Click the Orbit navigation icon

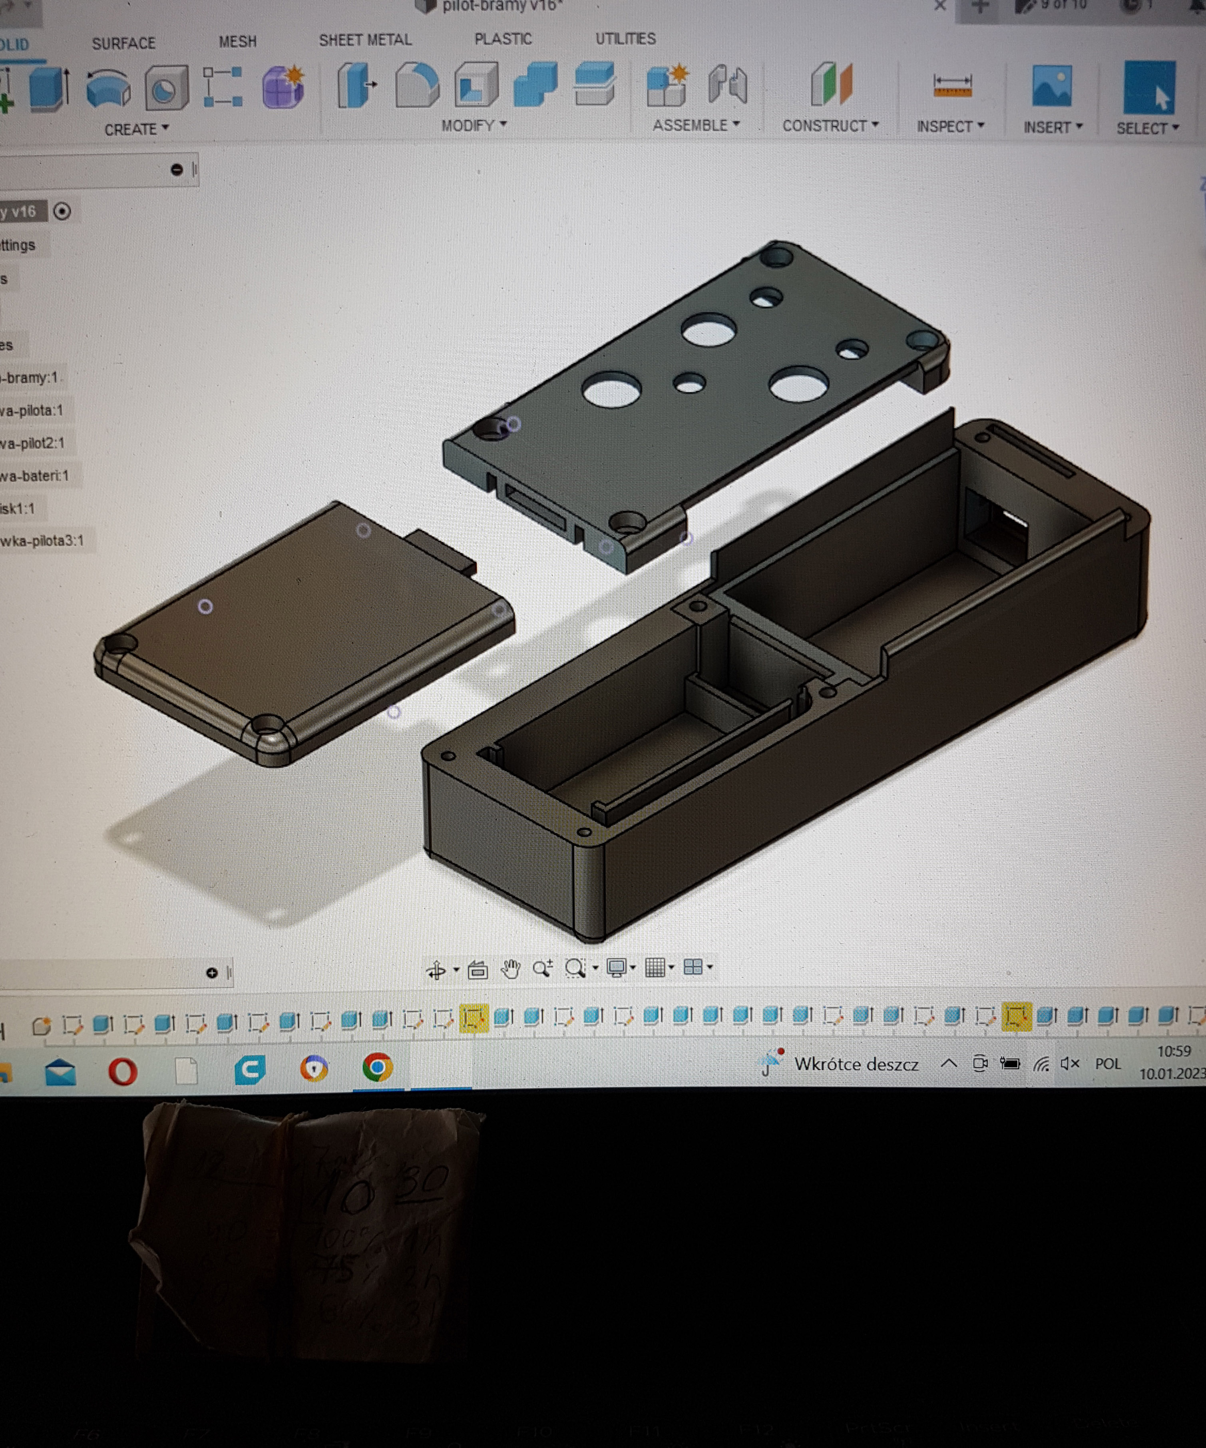pos(436,970)
